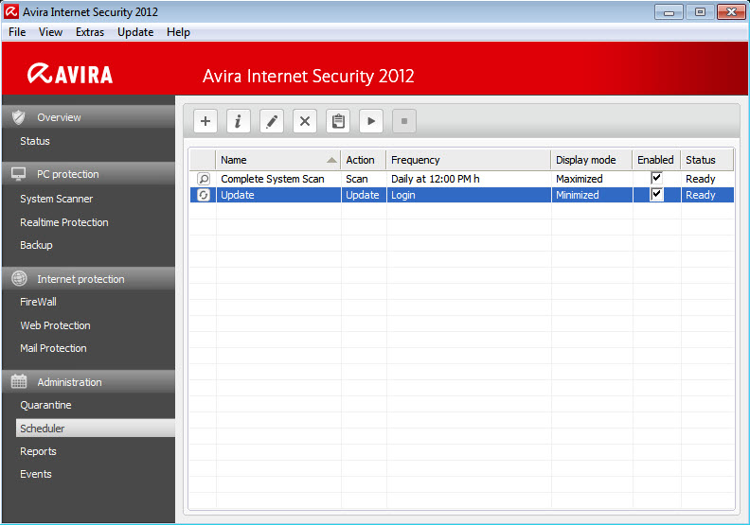View job properties with the info icon
The image size is (750, 525).
click(239, 121)
